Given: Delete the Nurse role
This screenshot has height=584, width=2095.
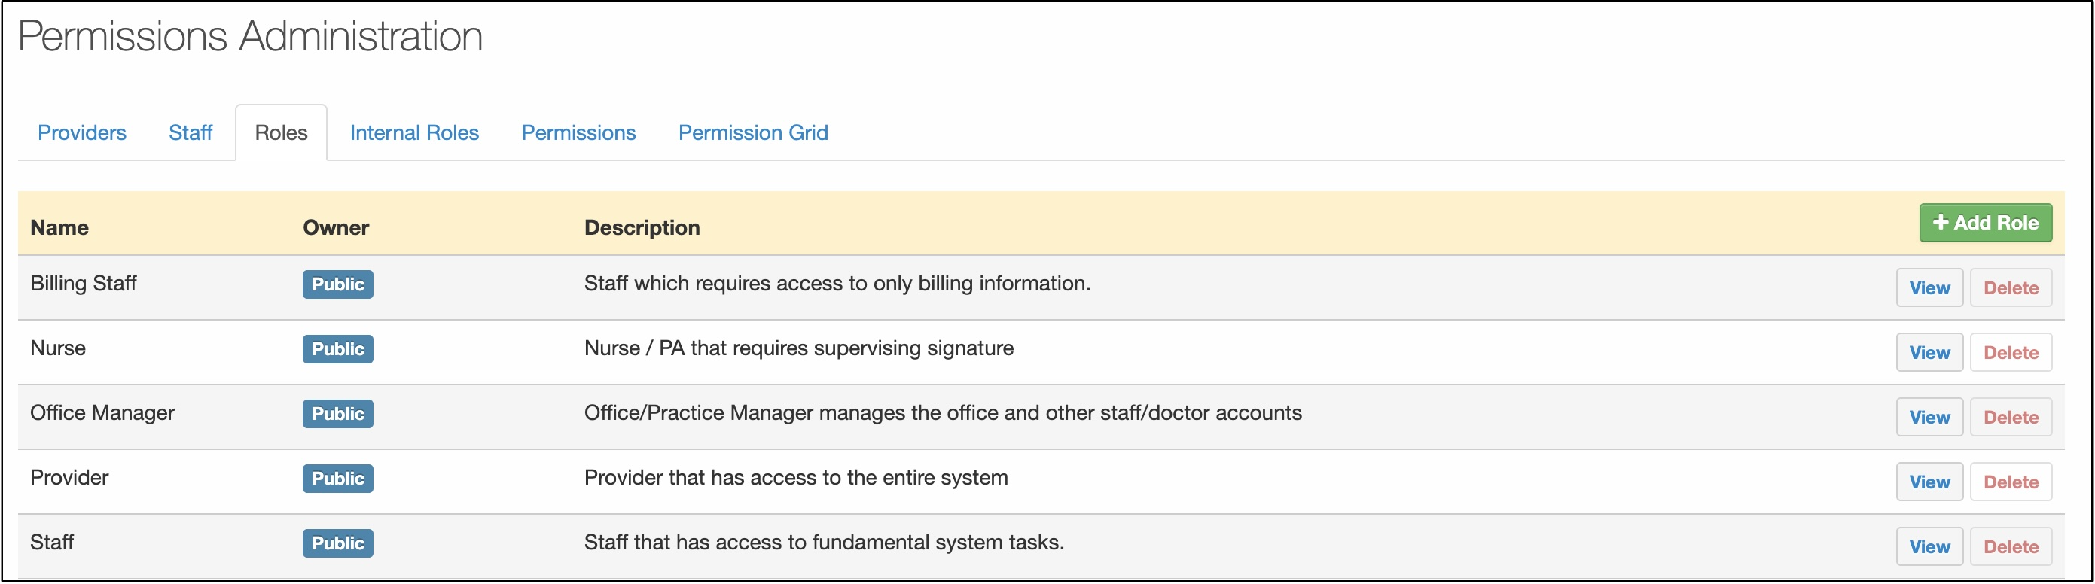Looking at the screenshot, I should 2010,352.
